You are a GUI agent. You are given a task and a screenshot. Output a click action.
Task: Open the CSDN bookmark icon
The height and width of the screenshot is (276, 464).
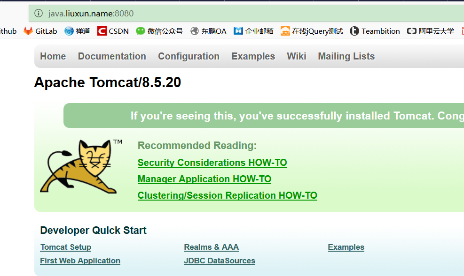[x=102, y=31]
